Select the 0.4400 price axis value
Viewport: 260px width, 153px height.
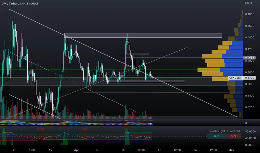tap(250, 37)
